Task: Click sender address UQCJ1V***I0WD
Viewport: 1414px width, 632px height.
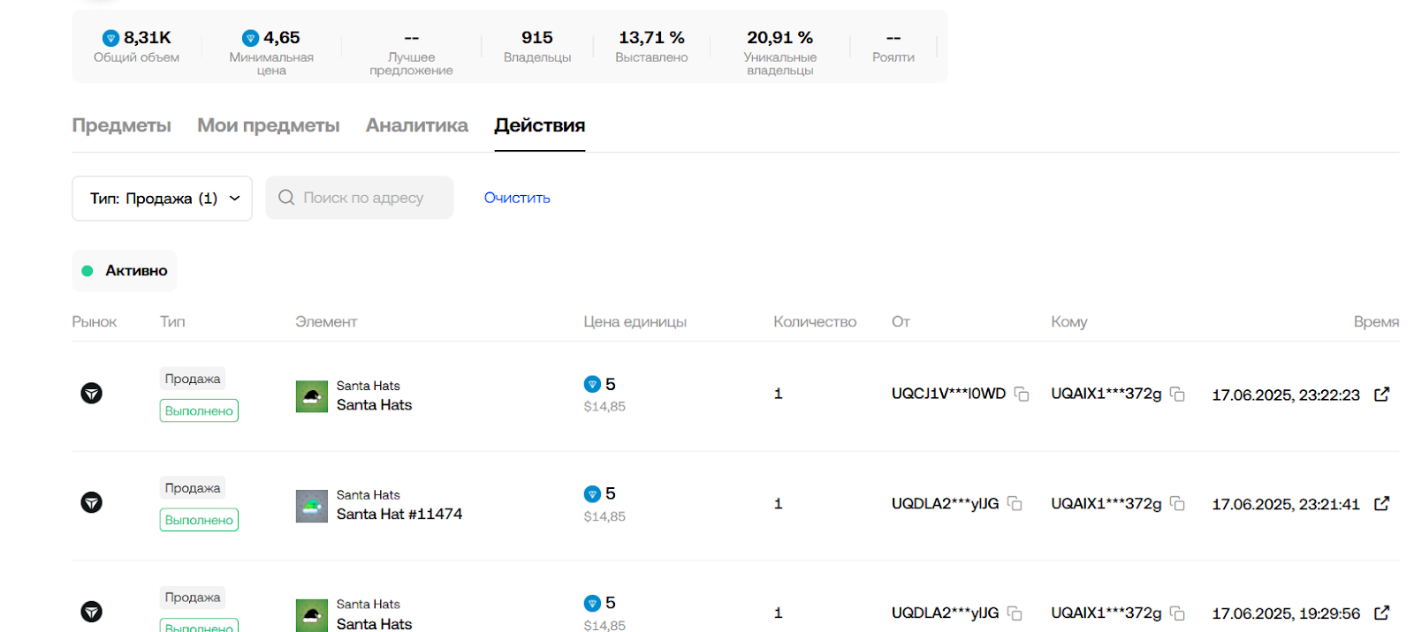Action: pyautogui.click(x=949, y=394)
